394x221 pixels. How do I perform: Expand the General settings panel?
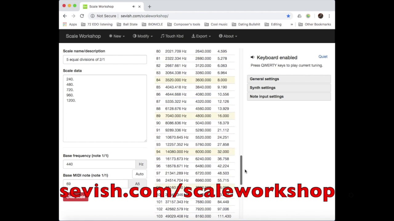pos(289,79)
